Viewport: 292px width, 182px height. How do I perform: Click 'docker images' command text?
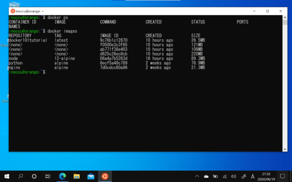click(x=62, y=31)
